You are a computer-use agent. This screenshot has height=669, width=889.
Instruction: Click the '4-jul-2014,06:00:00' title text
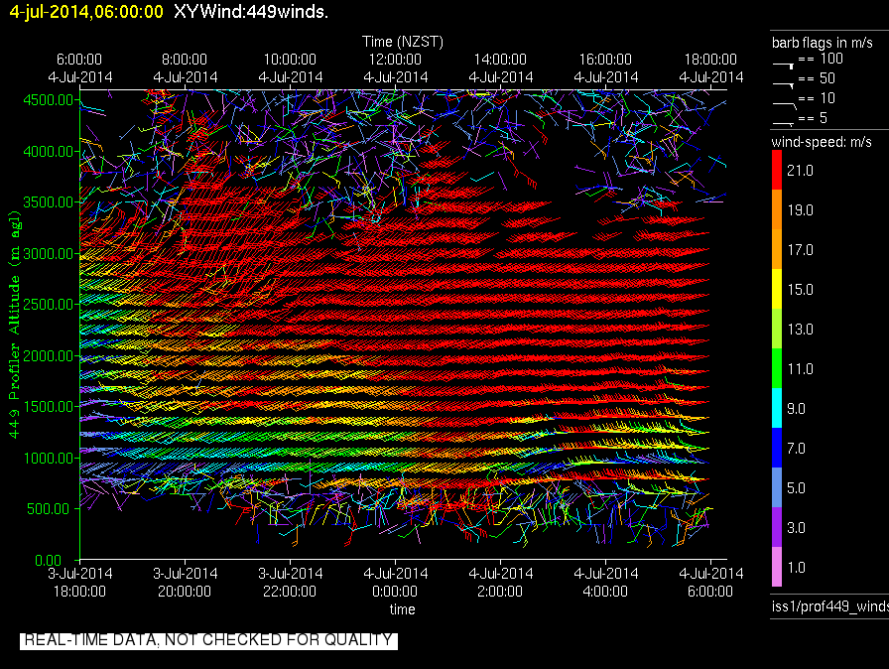[x=86, y=12]
